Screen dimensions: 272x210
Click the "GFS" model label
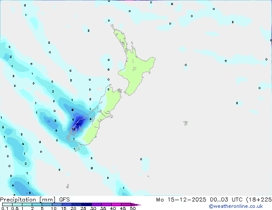coord(64,200)
